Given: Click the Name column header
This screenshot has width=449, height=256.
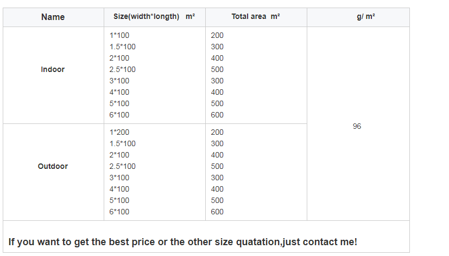Looking at the screenshot, I should point(53,17).
